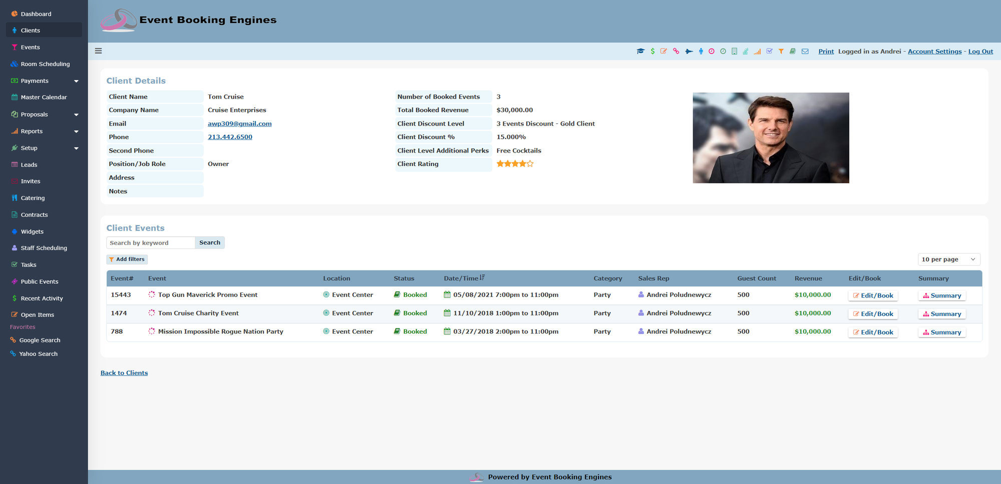Focus the Search by keyword field
The height and width of the screenshot is (484, 1001).
tap(151, 242)
